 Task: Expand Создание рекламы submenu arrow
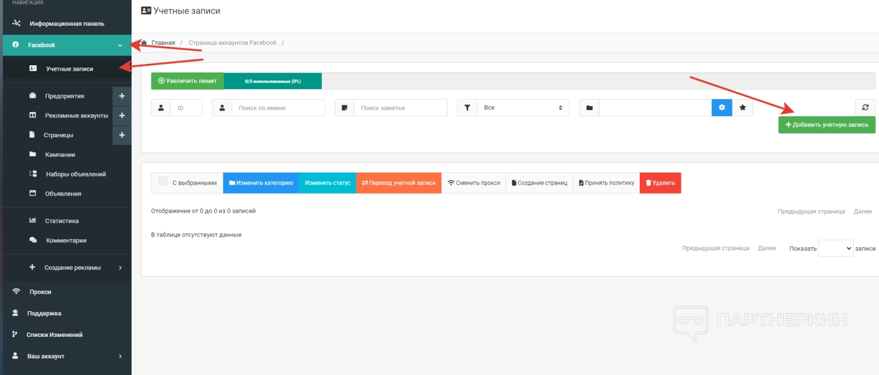[120, 267]
